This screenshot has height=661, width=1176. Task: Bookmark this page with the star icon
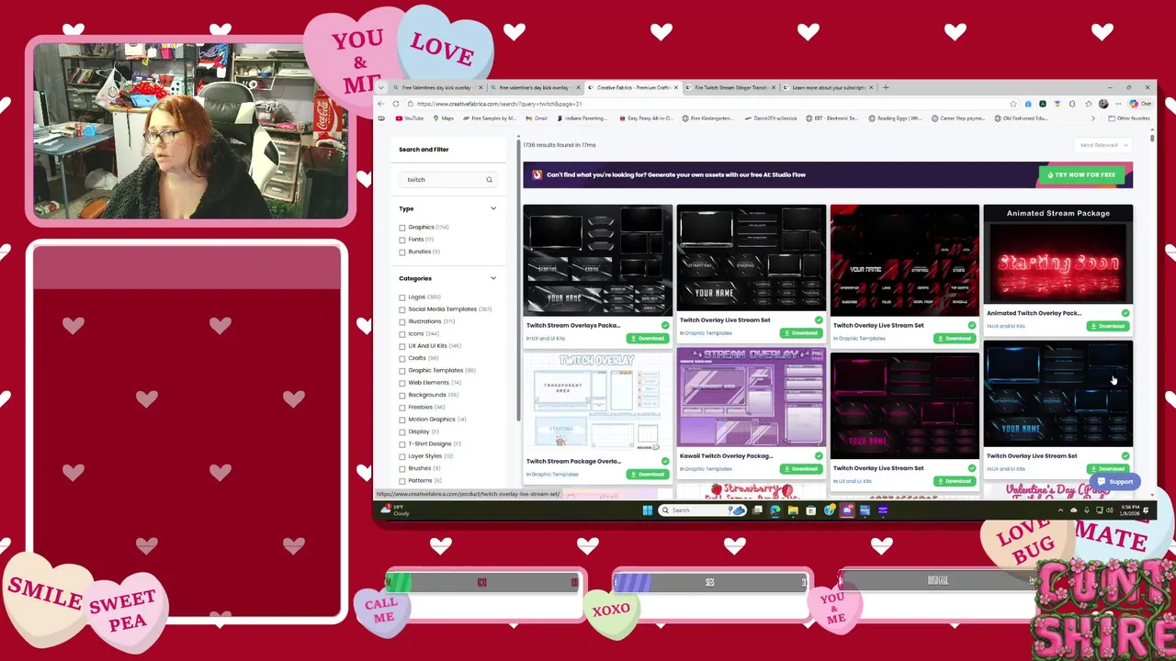(1013, 104)
